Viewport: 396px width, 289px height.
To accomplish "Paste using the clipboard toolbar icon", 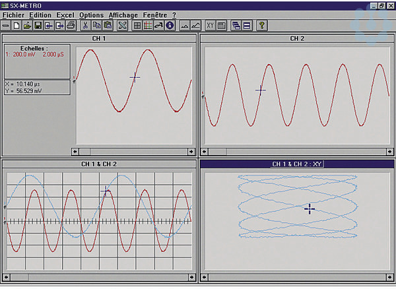I will point(108,26).
